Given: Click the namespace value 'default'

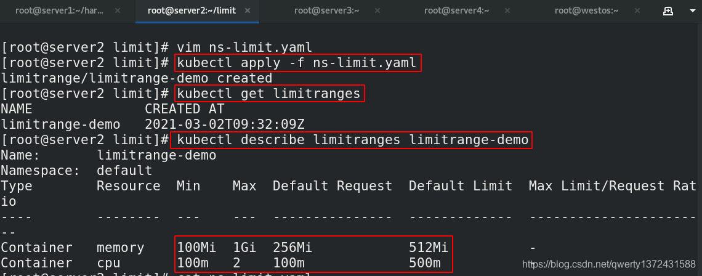Looking at the screenshot, I should click(x=124, y=171).
